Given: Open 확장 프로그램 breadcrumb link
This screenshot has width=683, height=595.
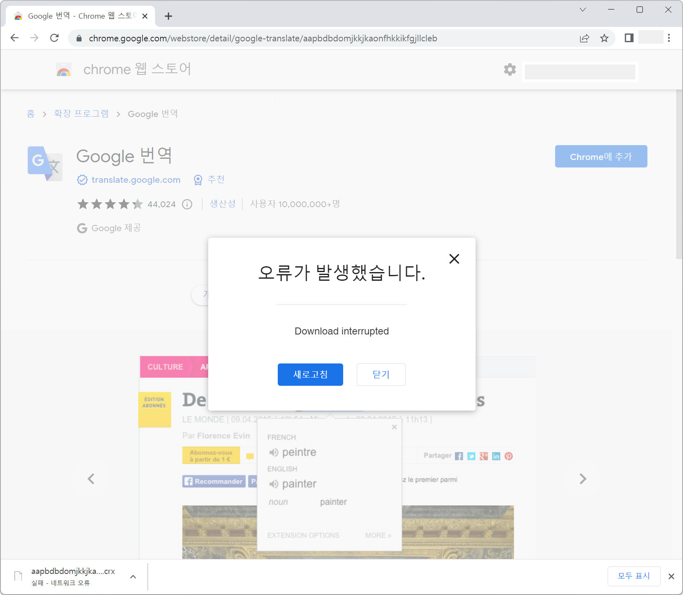Looking at the screenshot, I should click(x=82, y=114).
